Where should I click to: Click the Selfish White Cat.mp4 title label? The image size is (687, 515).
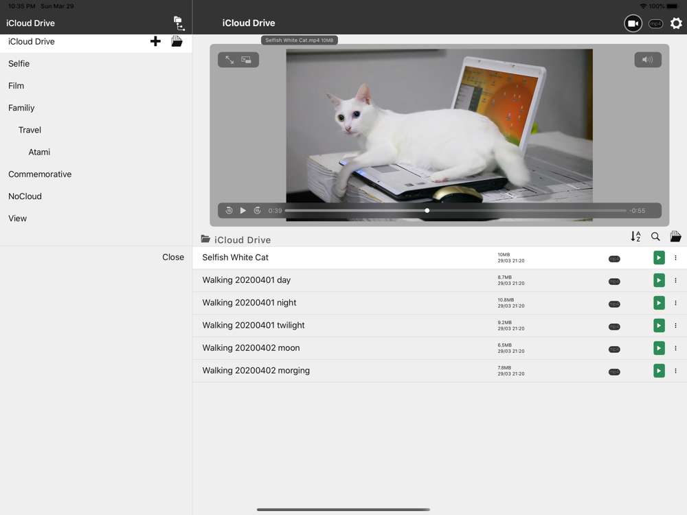click(x=300, y=41)
